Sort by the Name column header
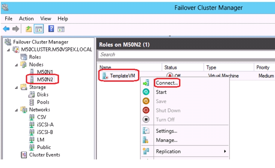275x168 pixels. 129,67
